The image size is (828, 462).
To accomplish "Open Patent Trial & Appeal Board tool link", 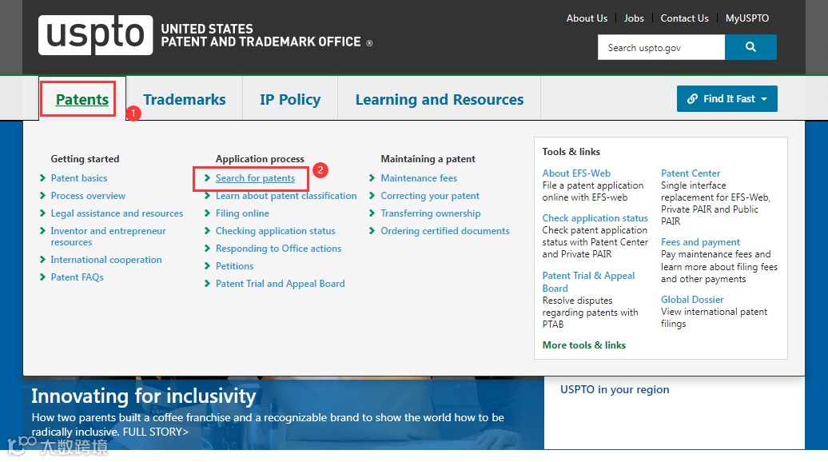I will pos(588,282).
